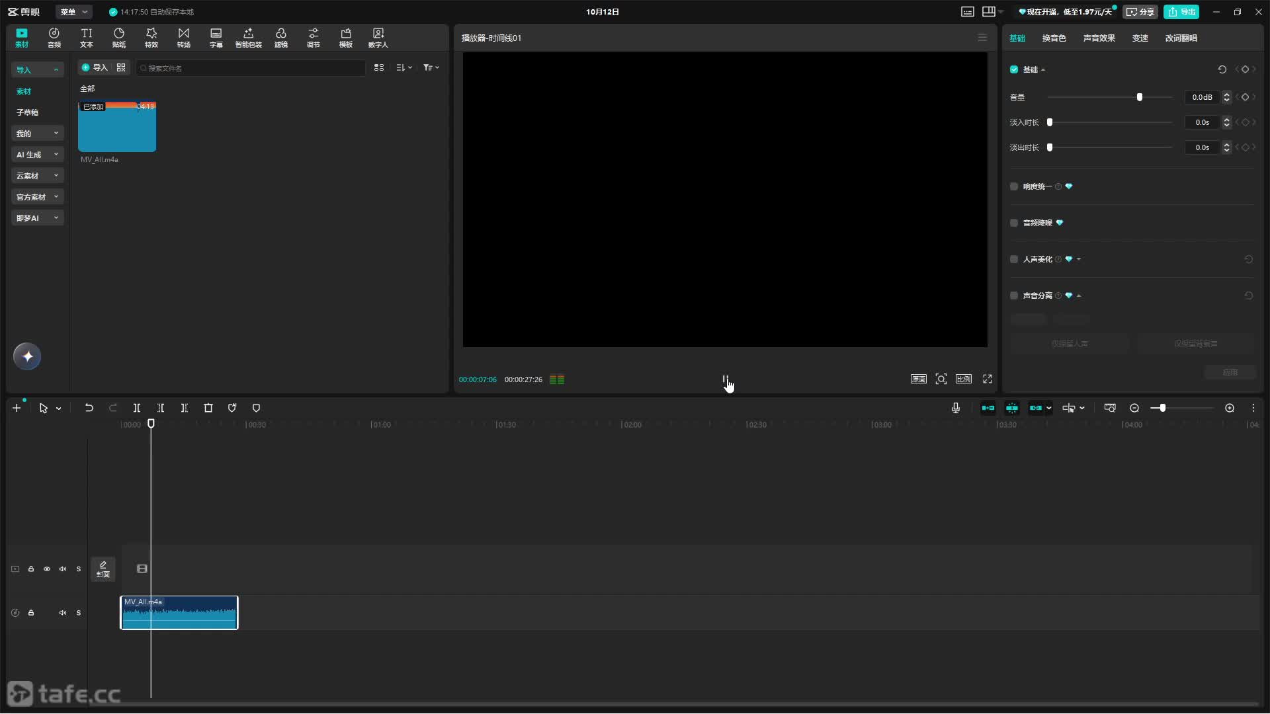Switch to the 变速 speed tab
This screenshot has width=1270, height=714.
[1140, 38]
